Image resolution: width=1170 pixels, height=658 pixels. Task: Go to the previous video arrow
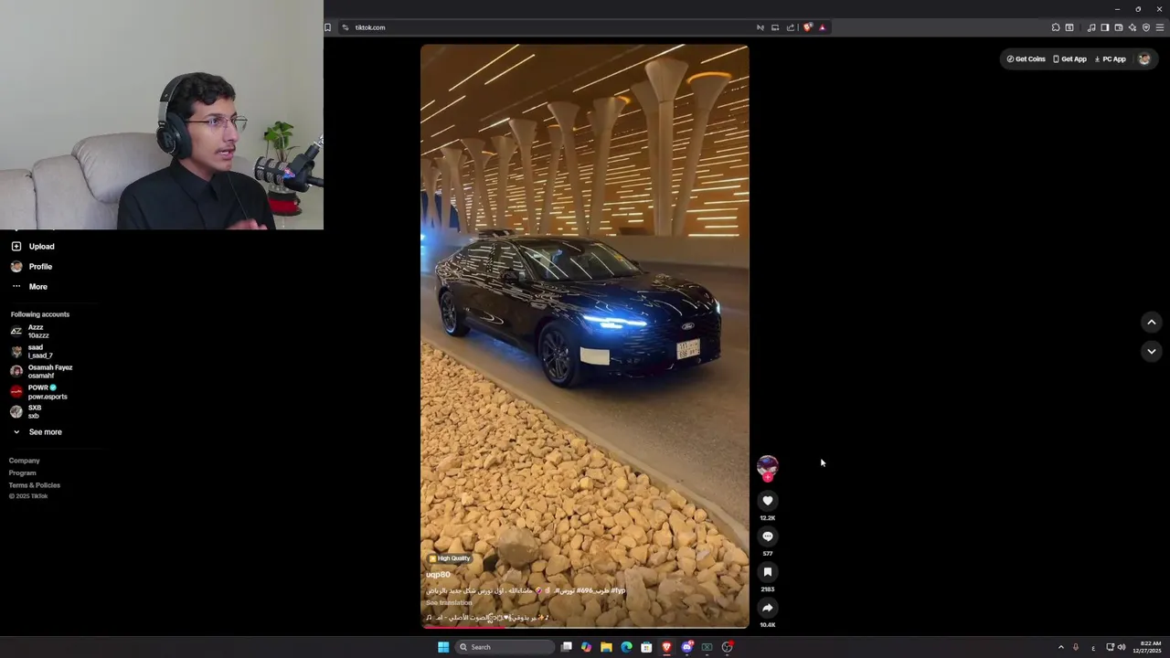click(1152, 322)
